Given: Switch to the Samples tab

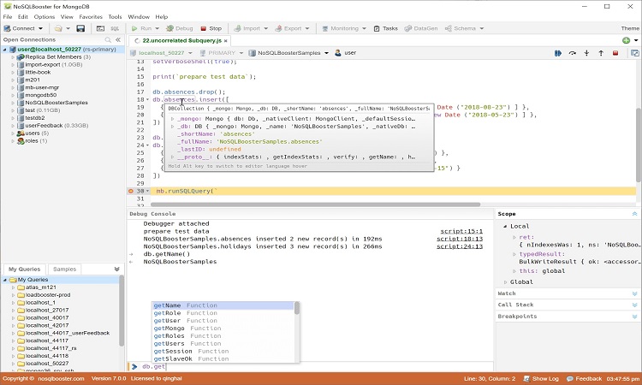Looking at the screenshot, I should pyautogui.click(x=65, y=269).
